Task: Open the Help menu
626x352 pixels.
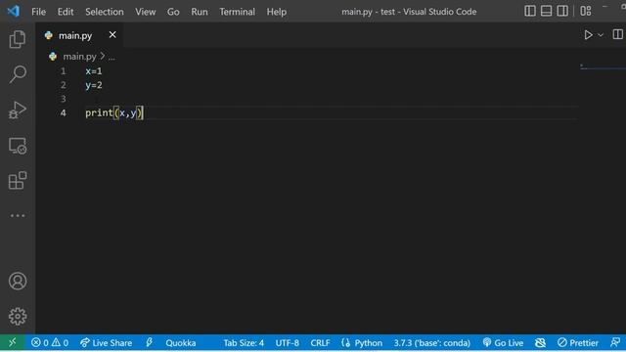Action: tap(276, 12)
